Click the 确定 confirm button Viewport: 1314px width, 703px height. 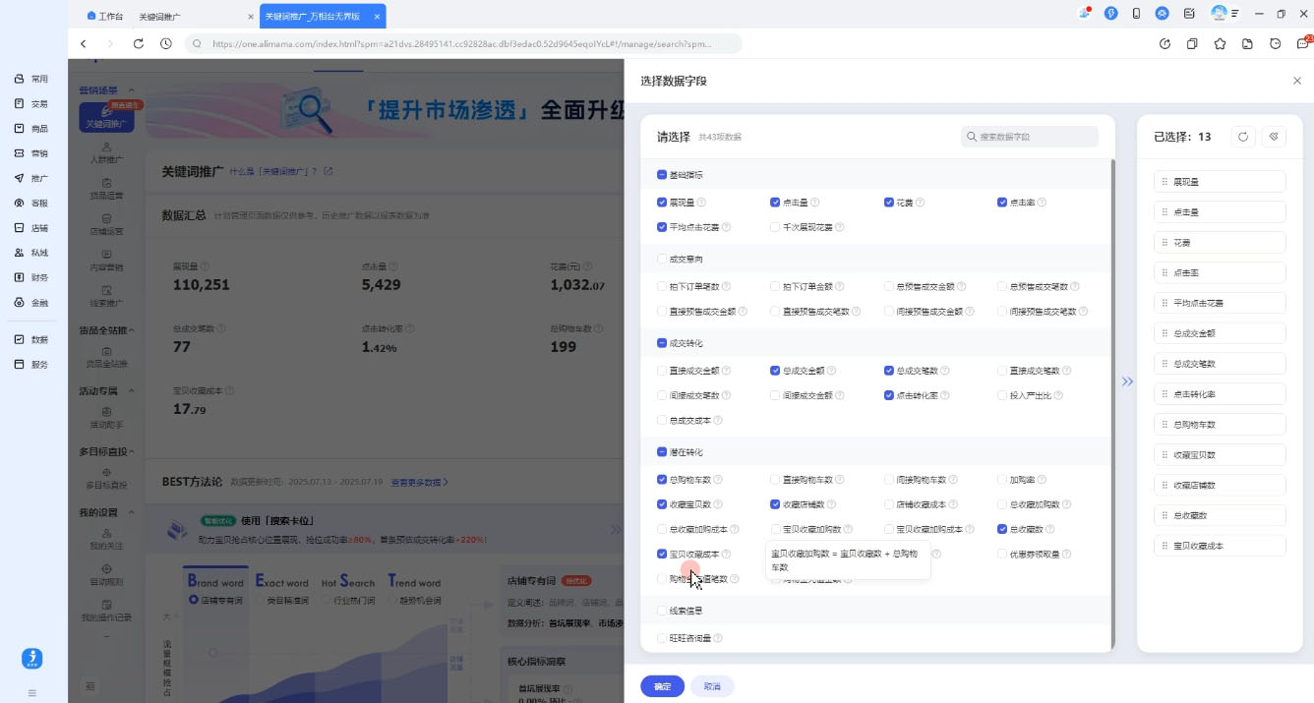coord(662,686)
